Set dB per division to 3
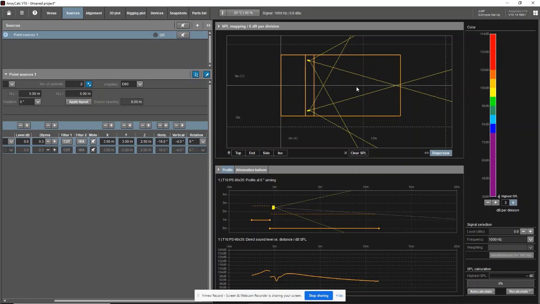This screenshot has width=540, height=304. point(505,203)
